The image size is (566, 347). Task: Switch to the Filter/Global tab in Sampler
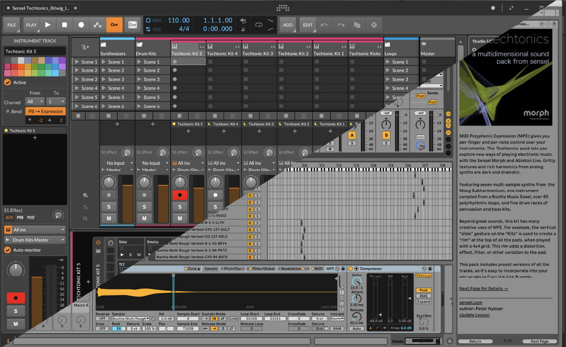click(x=262, y=269)
